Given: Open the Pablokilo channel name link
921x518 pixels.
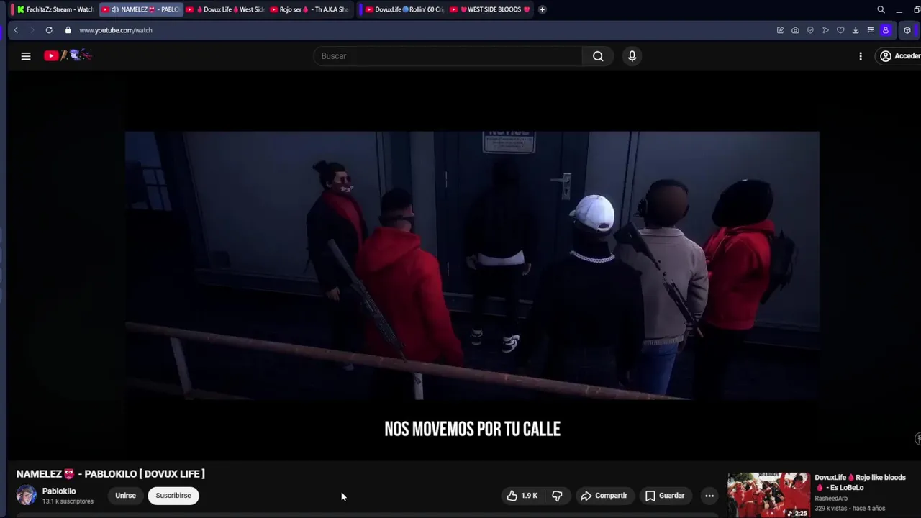Looking at the screenshot, I should tap(59, 491).
